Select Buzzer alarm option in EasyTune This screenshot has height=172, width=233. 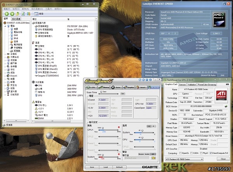click(141, 154)
